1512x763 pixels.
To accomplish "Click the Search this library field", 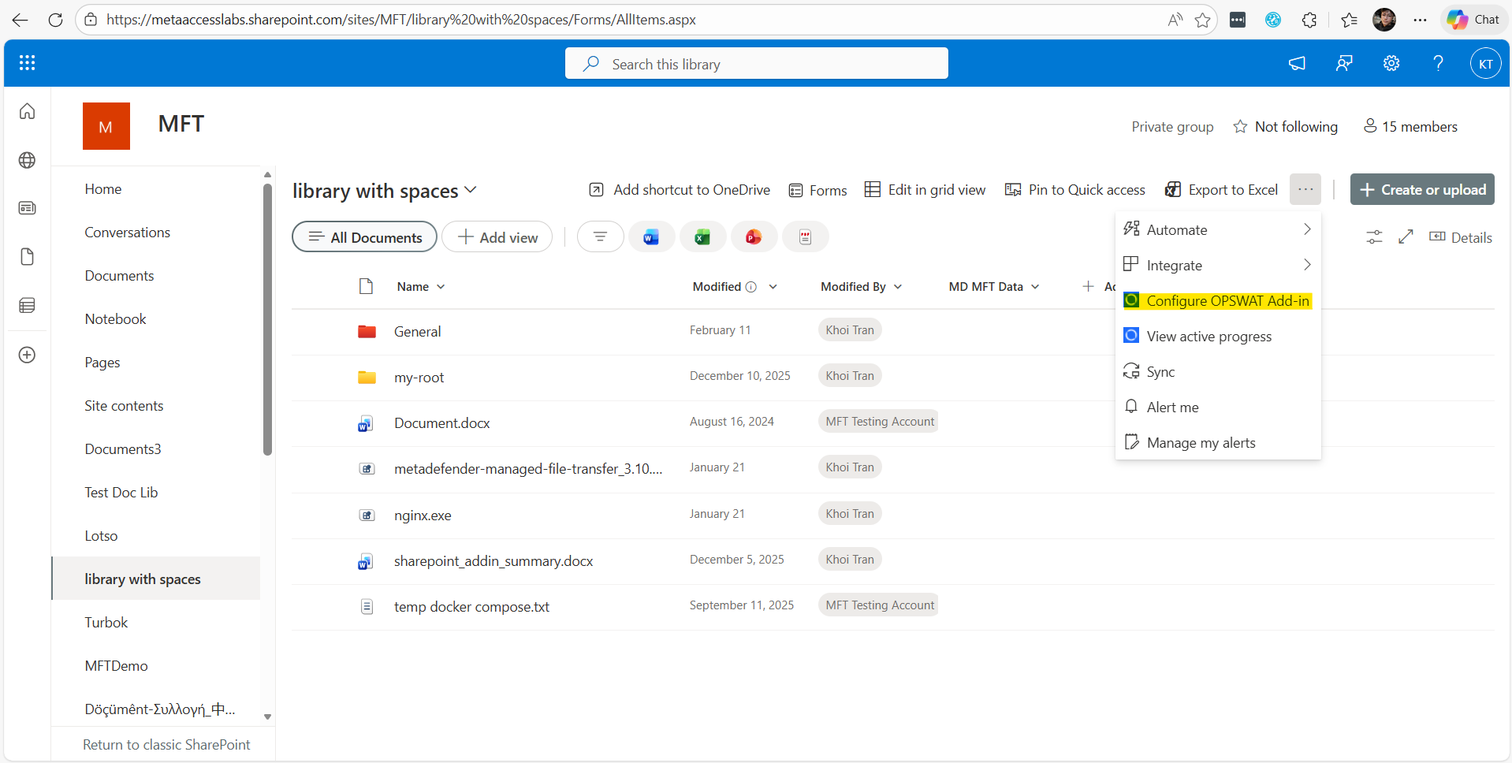I will (x=755, y=63).
